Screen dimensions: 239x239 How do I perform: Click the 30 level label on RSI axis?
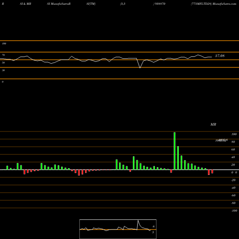click(3, 70)
